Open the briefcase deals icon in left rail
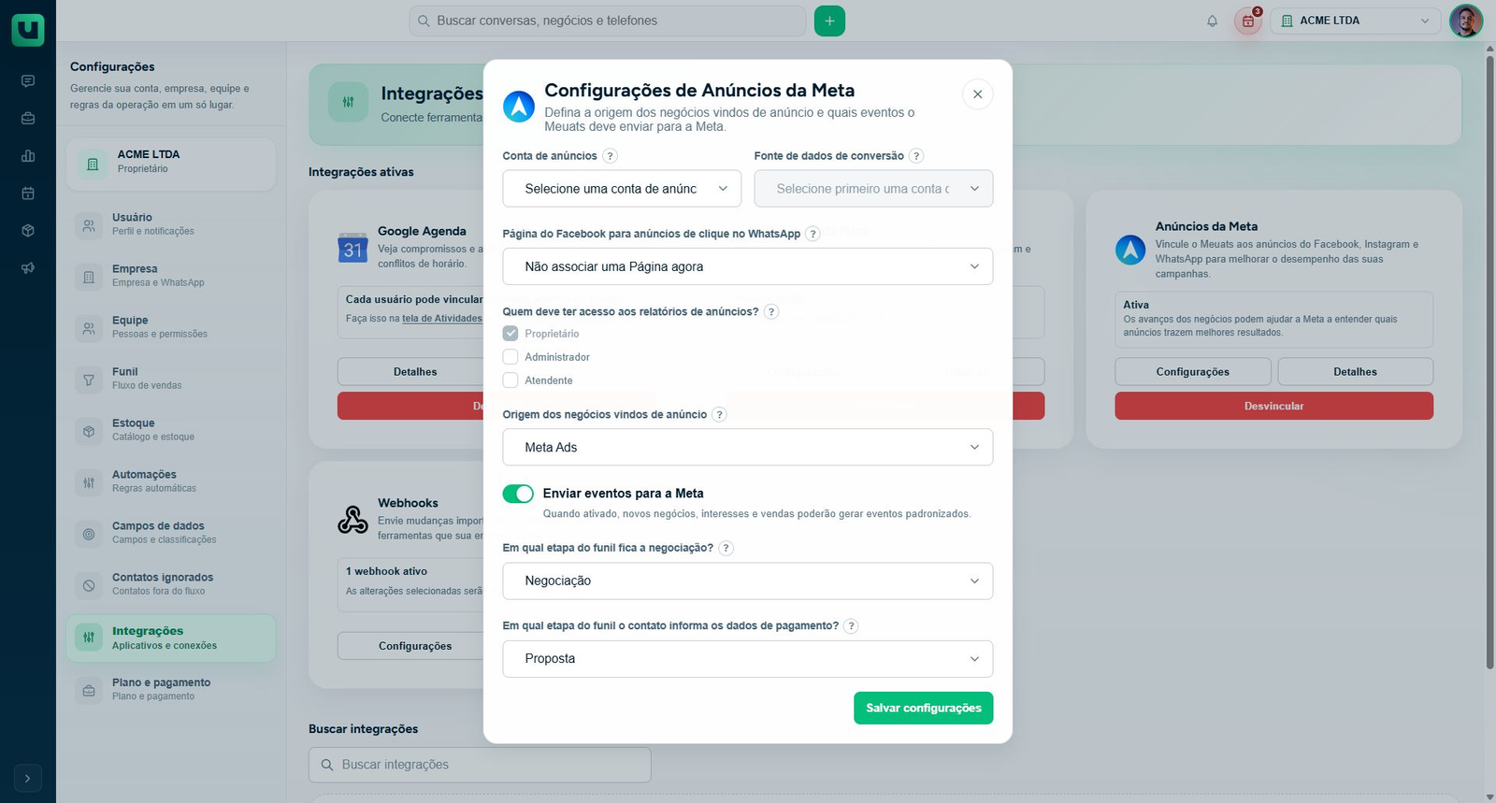Image resolution: width=1496 pixels, height=803 pixels. click(x=28, y=119)
